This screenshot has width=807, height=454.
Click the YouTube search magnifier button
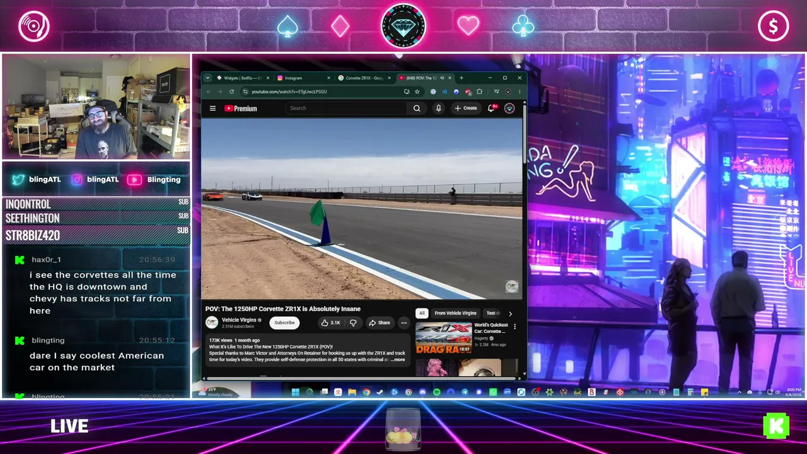417,108
